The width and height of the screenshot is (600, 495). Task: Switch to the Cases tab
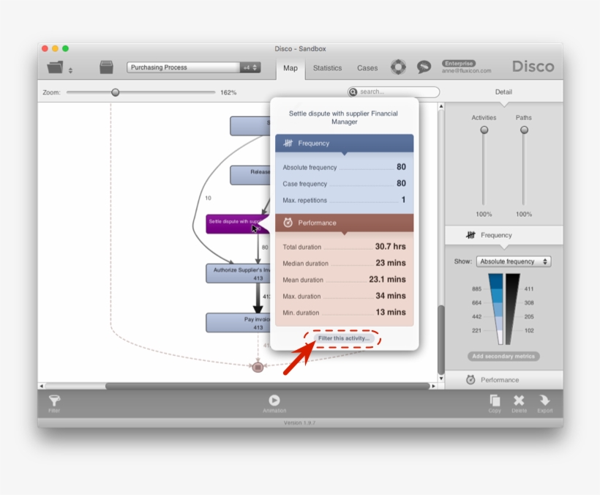point(367,68)
